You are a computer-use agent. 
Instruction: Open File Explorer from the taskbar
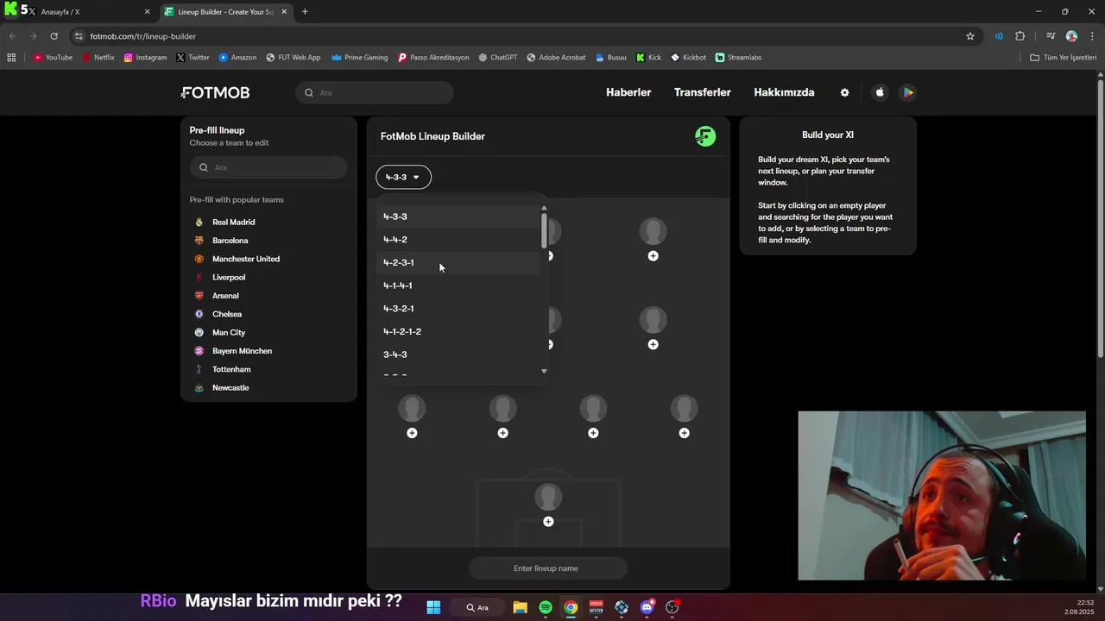coord(520,607)
